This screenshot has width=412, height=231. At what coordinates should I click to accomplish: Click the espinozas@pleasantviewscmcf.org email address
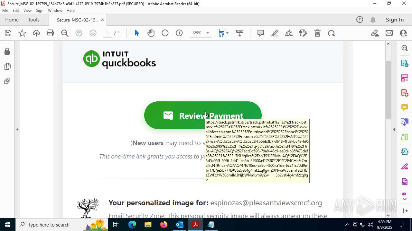coord(266,203)
